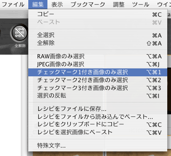
Task: Open the ブックマーク menu
Action: click(88, 5)
